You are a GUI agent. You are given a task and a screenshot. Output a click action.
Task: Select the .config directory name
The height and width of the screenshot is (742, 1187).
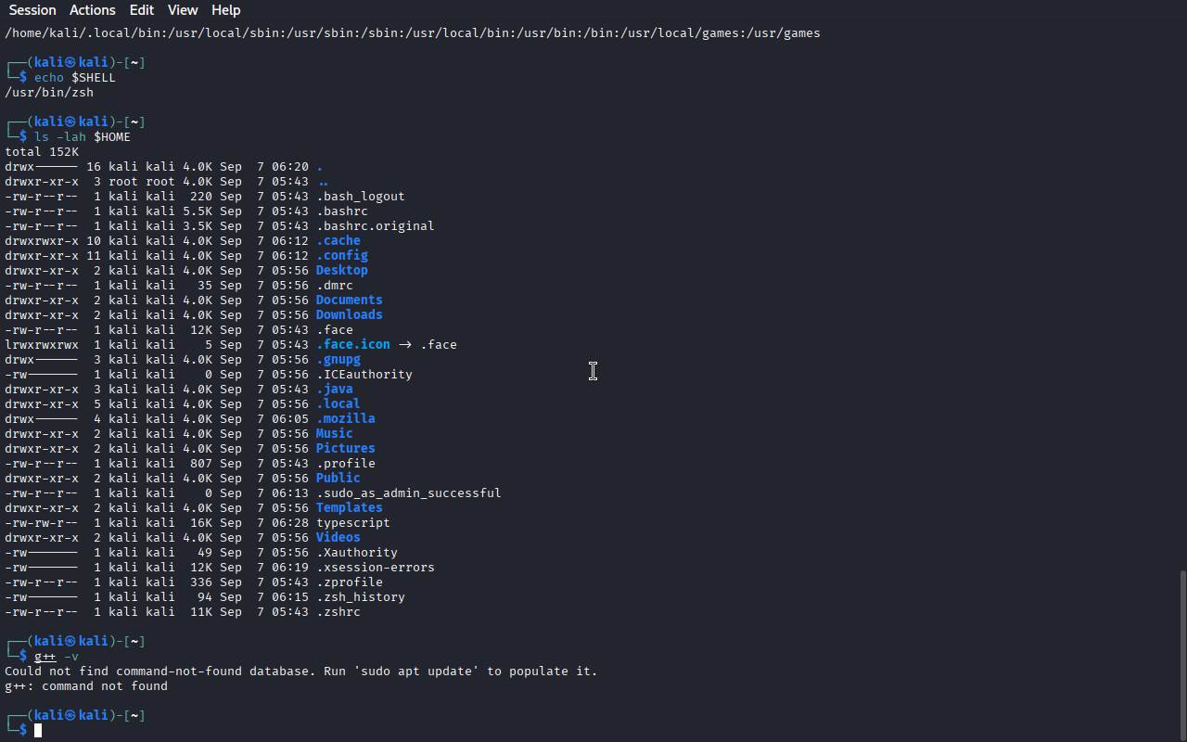[342, 256]
